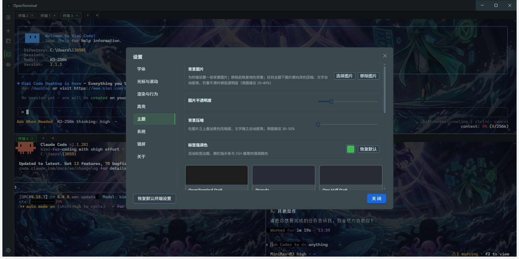Select the 终端 4 tab in the lower pane

23,138
